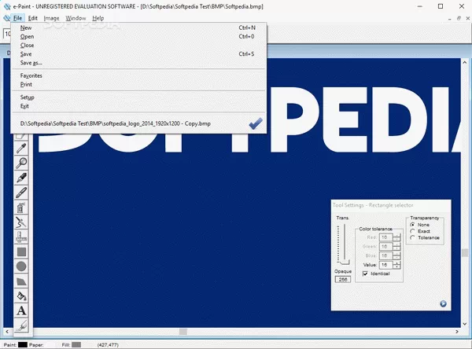Image resolution: width=472 pixels, height=349 pixels.
Task: Restore the inner document window
Action: 459,18
